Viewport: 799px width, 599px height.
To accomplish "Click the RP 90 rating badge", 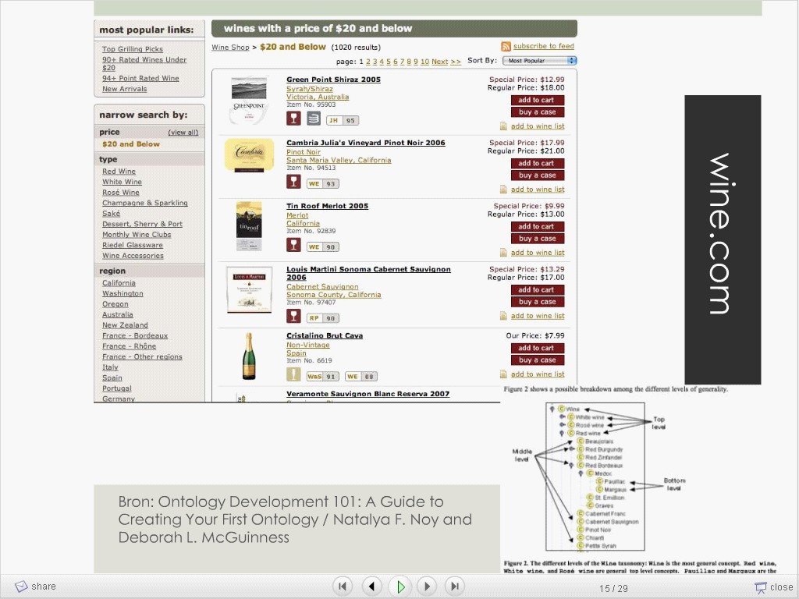I will point(322,318).
